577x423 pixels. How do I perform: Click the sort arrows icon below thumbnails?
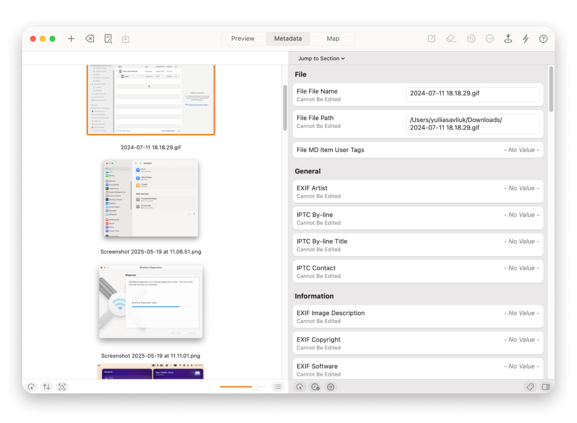[47, 387]
